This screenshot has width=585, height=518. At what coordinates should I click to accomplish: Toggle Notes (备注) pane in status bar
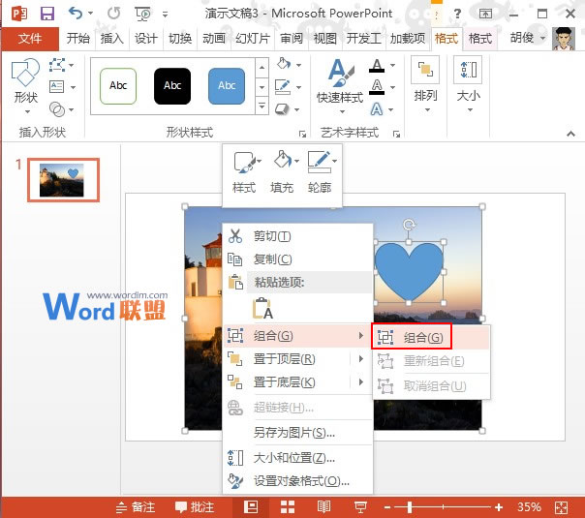pos(135,507)
